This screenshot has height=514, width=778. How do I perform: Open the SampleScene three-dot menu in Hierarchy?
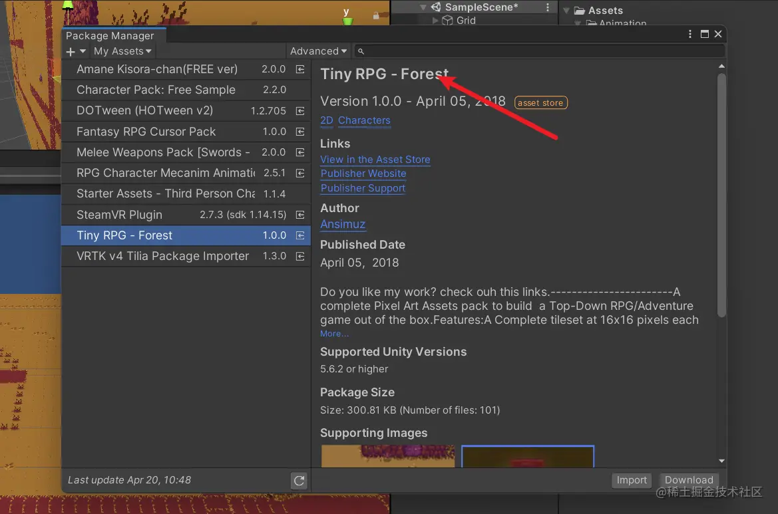pyautogui.click(x=547, y=7)
